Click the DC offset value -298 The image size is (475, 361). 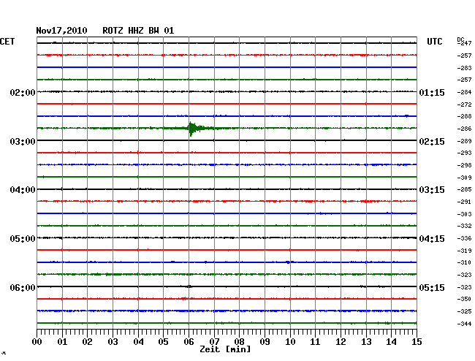point(464,165)
